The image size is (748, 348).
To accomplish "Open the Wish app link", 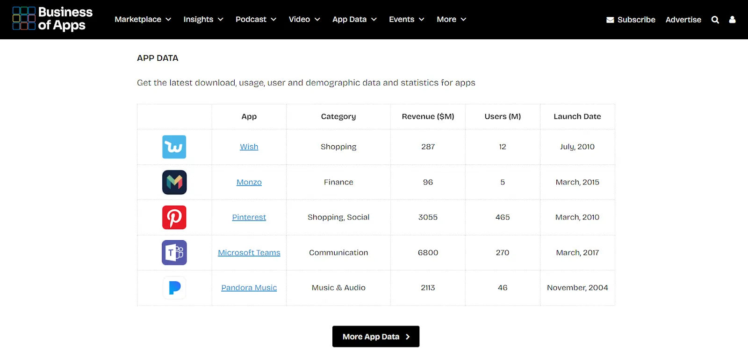I will click(x=249, y=147).
